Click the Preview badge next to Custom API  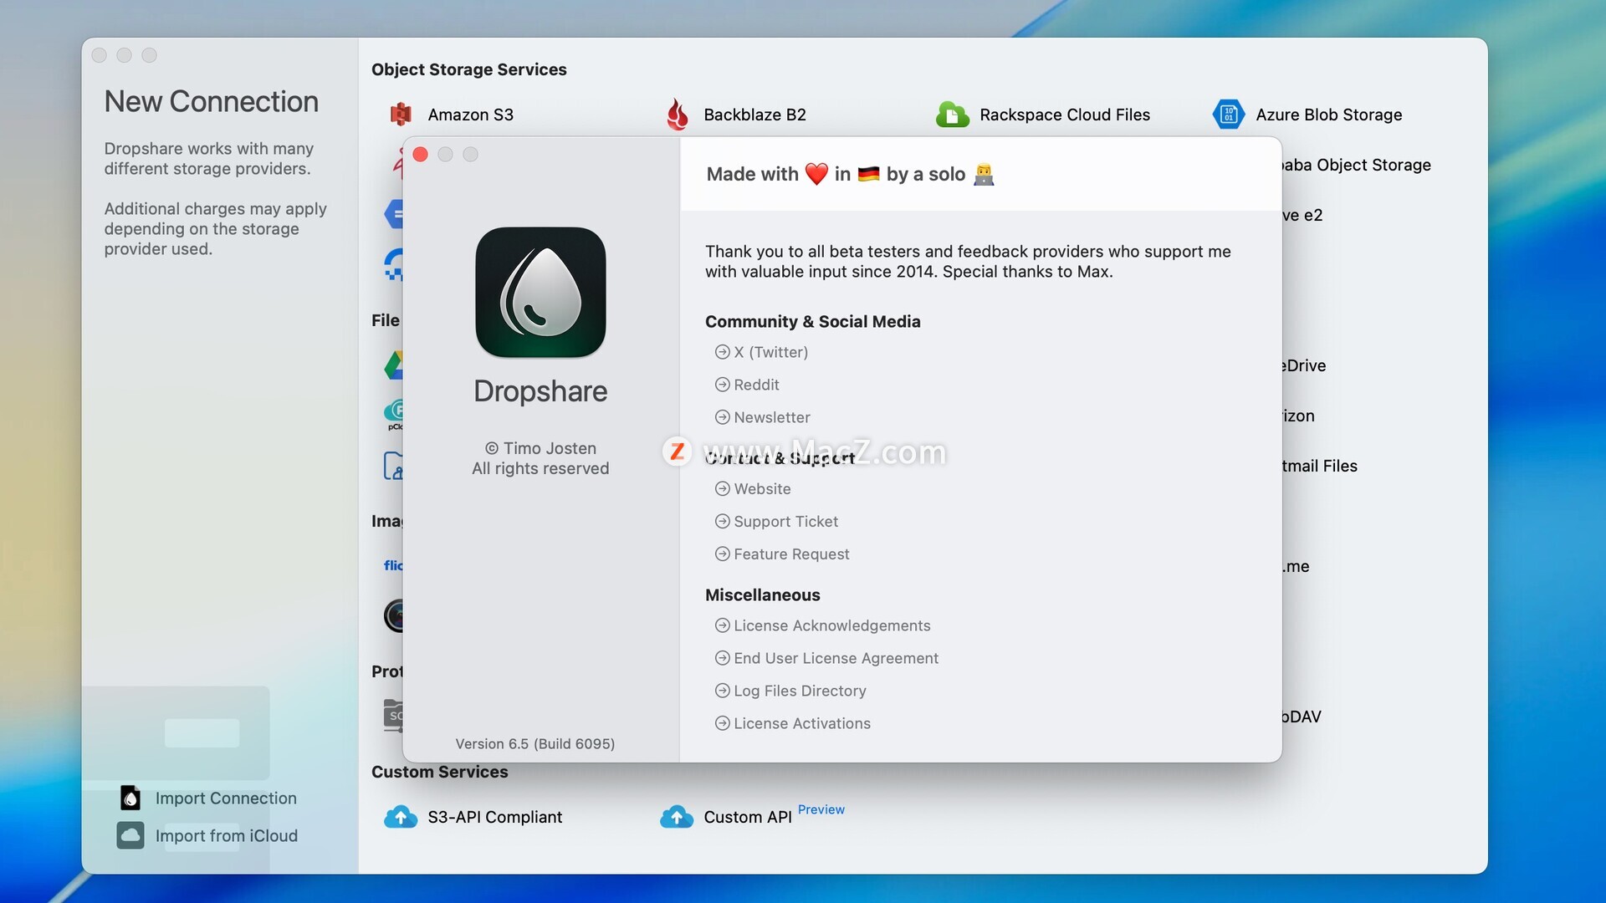click(821, 809)
